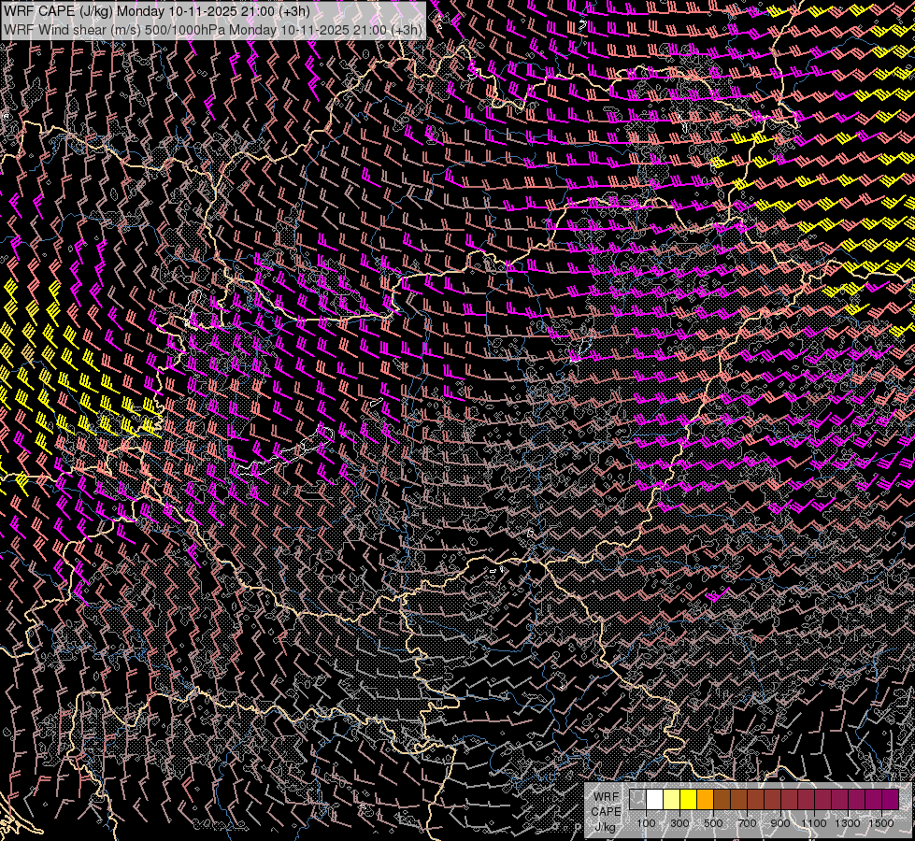
Task: Click the legend label 1100
Action: tap(813, 823)
